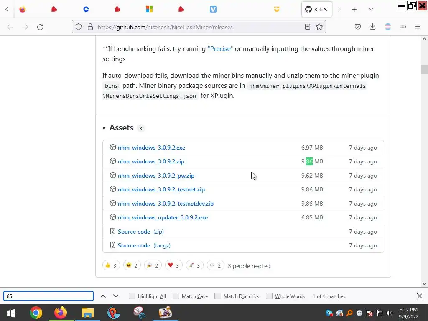
Task: Download nhm_windows_3.0.9.2_pw.zip
Action: coord(156,176)
